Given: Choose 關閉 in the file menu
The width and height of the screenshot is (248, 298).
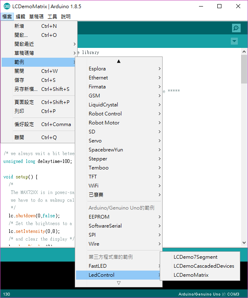Looking at the screenshot, I should [x=38, y=71].
